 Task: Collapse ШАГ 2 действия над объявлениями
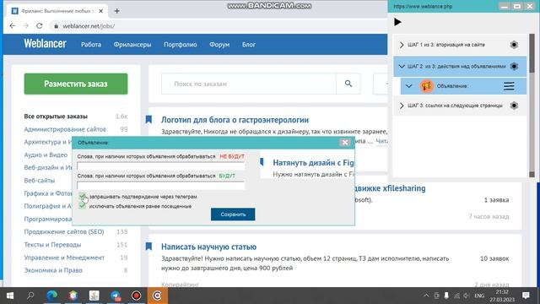pos(402,66)
